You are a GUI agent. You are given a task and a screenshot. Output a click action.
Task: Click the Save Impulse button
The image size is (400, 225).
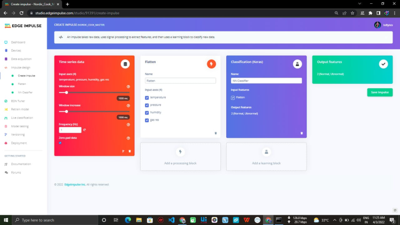point(380,92)
